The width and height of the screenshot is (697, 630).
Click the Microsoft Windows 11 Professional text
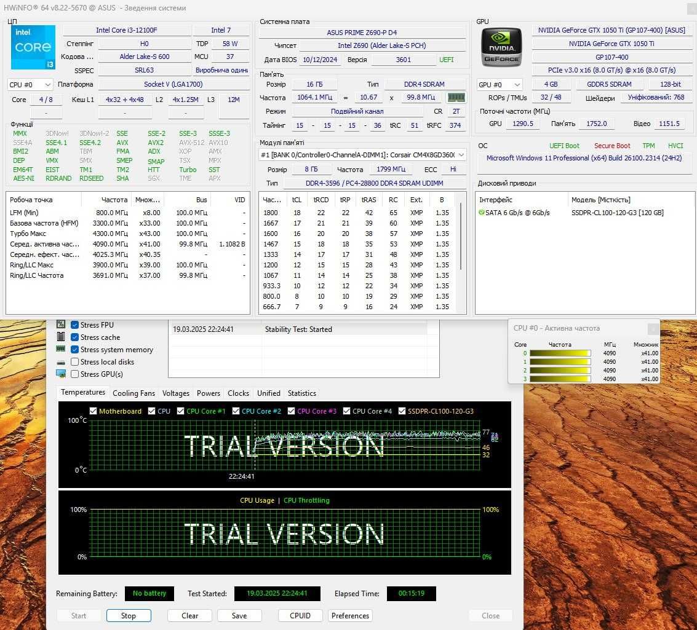click(584, 158)
